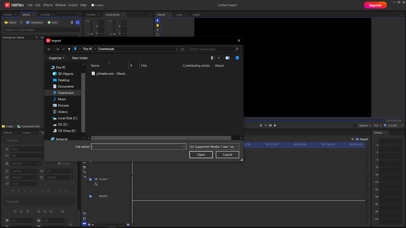Toggle the Learn switch
406x228 pixels.
[93, 5]
